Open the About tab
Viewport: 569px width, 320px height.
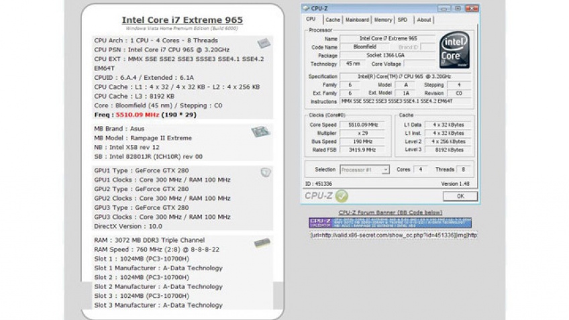tap(424, 20)
